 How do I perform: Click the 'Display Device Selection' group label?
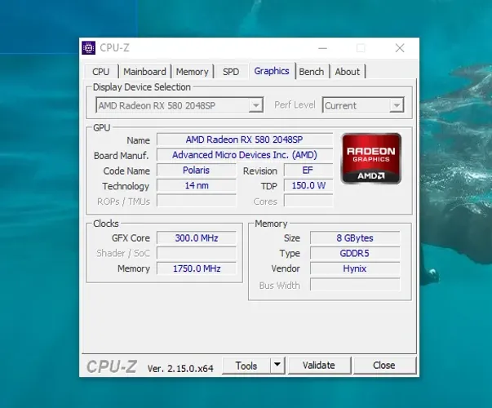(142, 87)
